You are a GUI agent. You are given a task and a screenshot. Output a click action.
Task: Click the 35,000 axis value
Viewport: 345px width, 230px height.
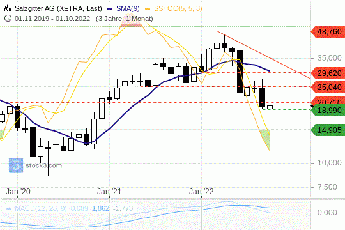(x=330, y=58)
